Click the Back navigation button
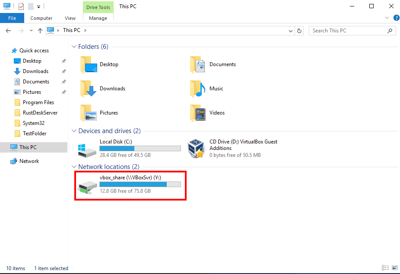The image size is (400, 274). click(8, 30)
